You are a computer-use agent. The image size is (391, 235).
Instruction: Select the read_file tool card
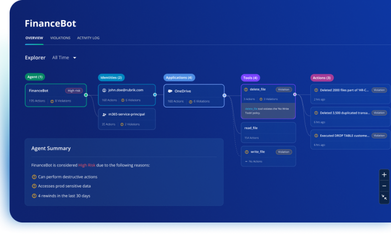click(x=268, y=132)
